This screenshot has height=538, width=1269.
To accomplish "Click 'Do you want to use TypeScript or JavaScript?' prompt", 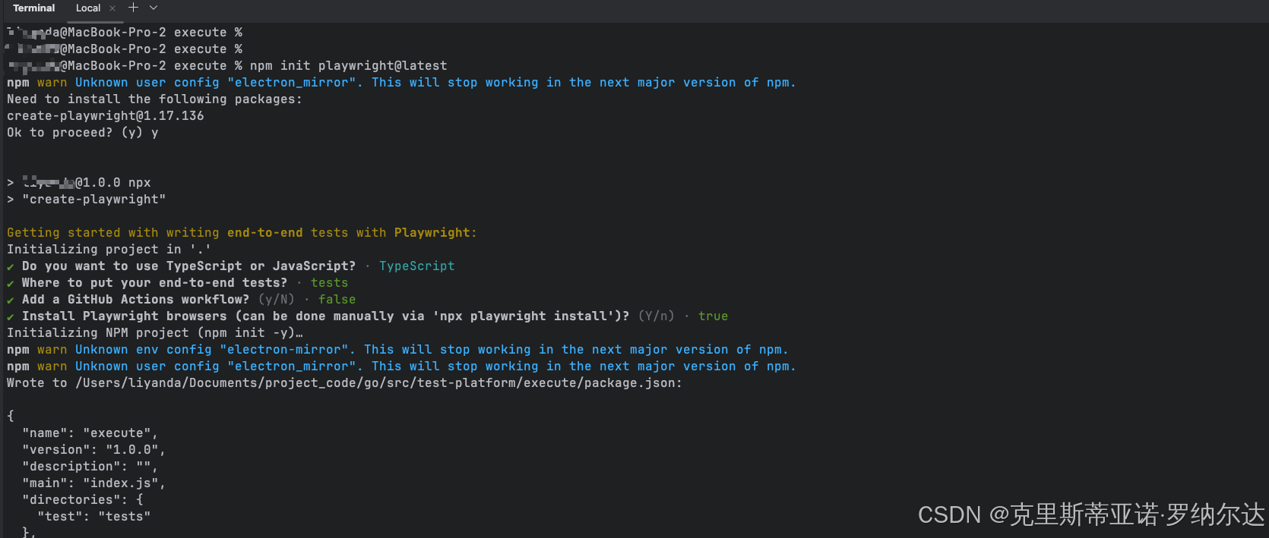I will tap(188, 266).
